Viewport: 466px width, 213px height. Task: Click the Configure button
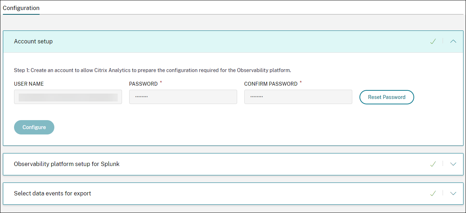[34, 127]
